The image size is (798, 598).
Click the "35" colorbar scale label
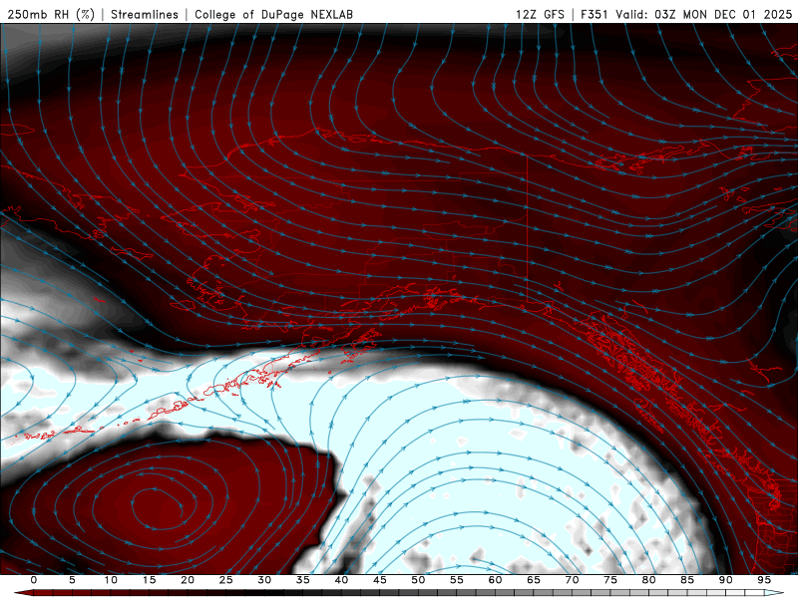point(303,580)
